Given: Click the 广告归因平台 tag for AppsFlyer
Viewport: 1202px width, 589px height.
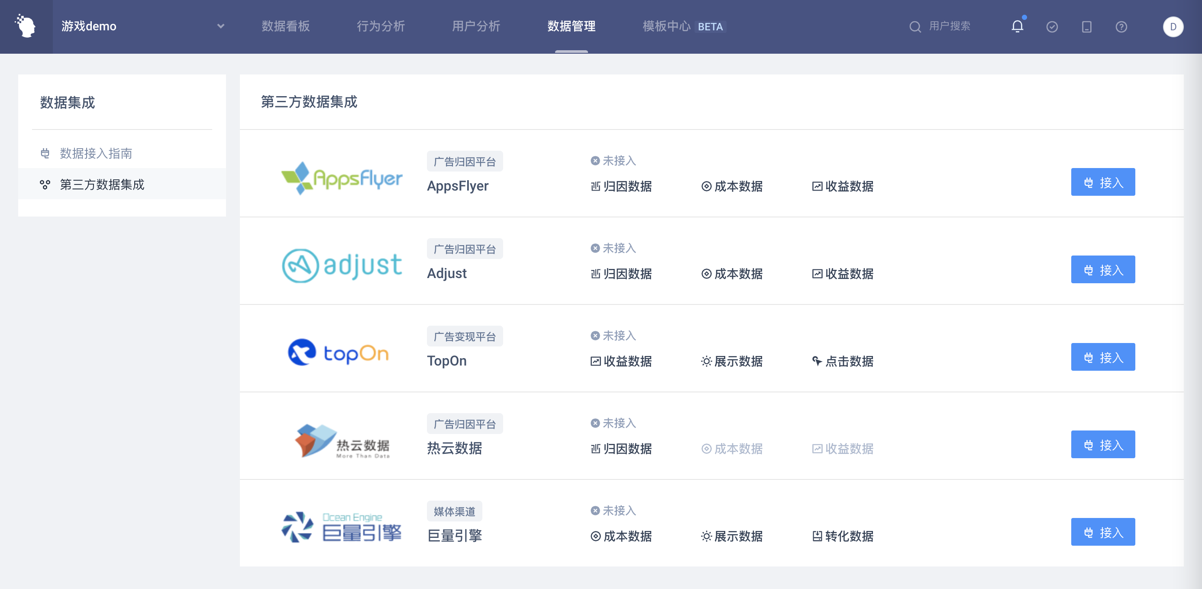Looking at the screenshot, I should (465, 162).
